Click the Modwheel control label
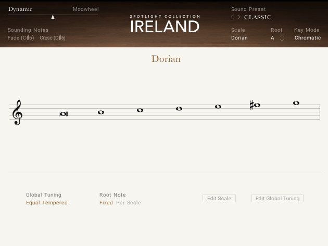Viewport: 328px width, 246px height. (x=86, y=9)
